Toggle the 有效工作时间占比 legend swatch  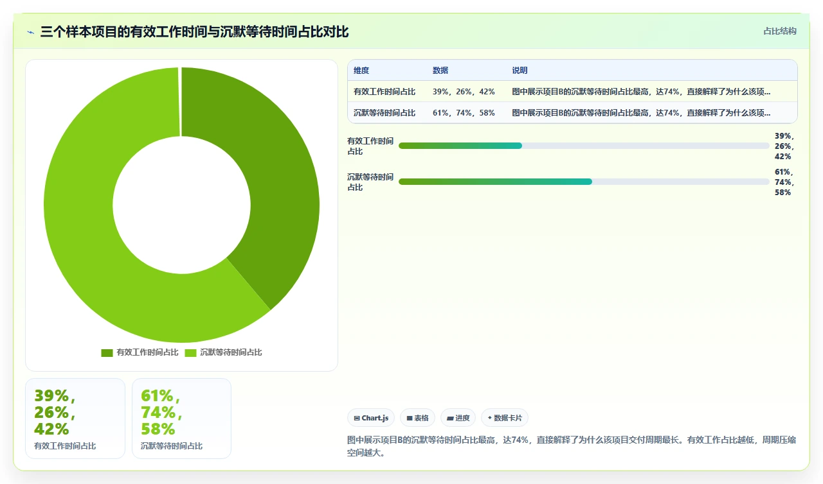[x=107, y=352]
